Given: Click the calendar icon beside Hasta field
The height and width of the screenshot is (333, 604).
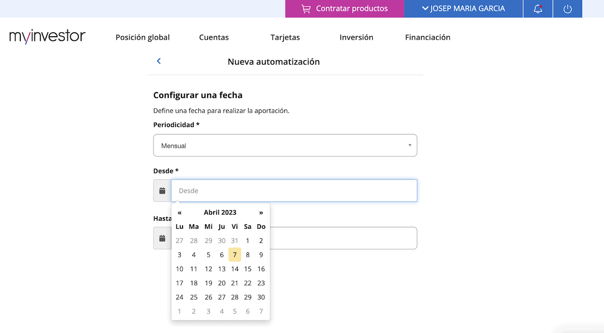Looking at the screenshot, I should 162,238.
